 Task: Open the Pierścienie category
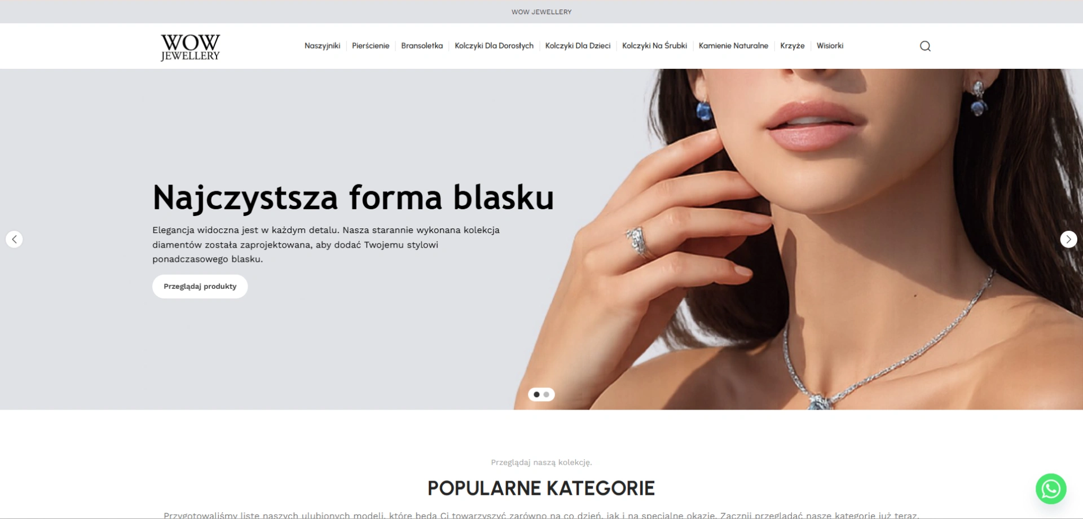pyautogui.click(x=371, y=46)
